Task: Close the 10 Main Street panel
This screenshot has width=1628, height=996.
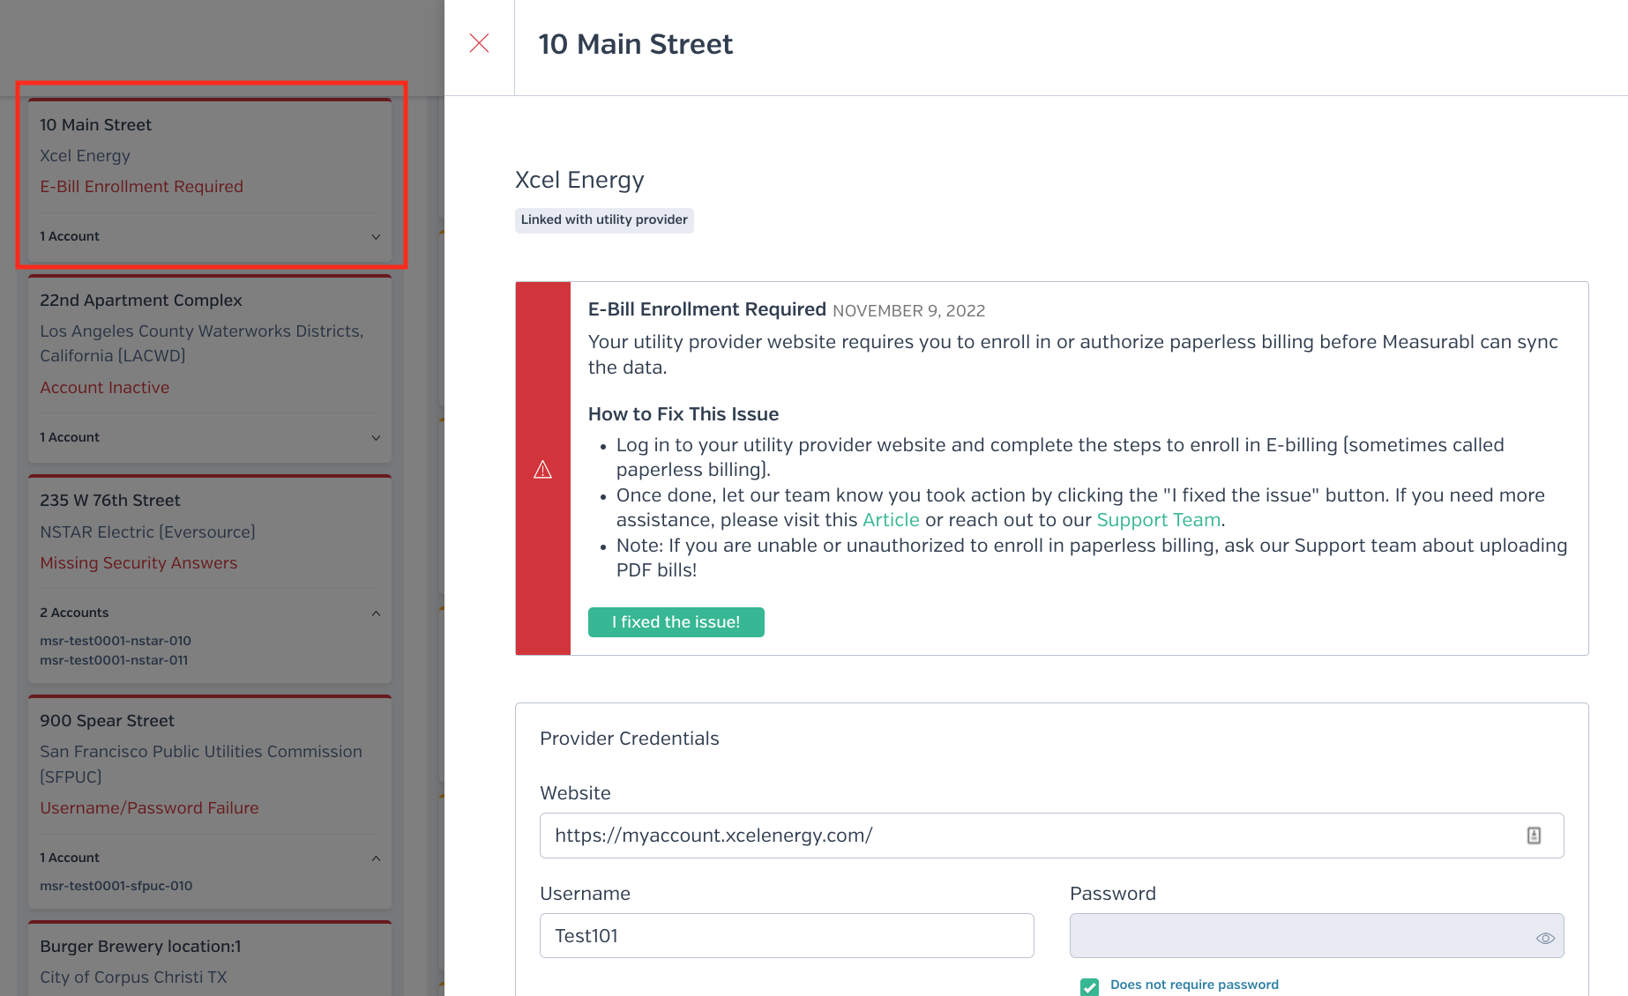Action: 479,43
